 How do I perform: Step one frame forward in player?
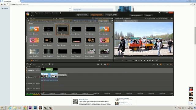(150, 61)
